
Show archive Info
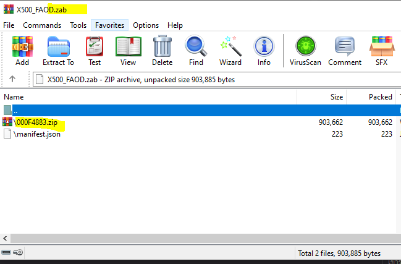[264, 46]
